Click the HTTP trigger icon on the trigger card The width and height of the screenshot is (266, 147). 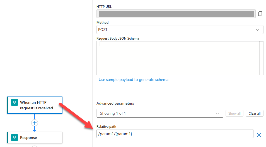point(14,102)
